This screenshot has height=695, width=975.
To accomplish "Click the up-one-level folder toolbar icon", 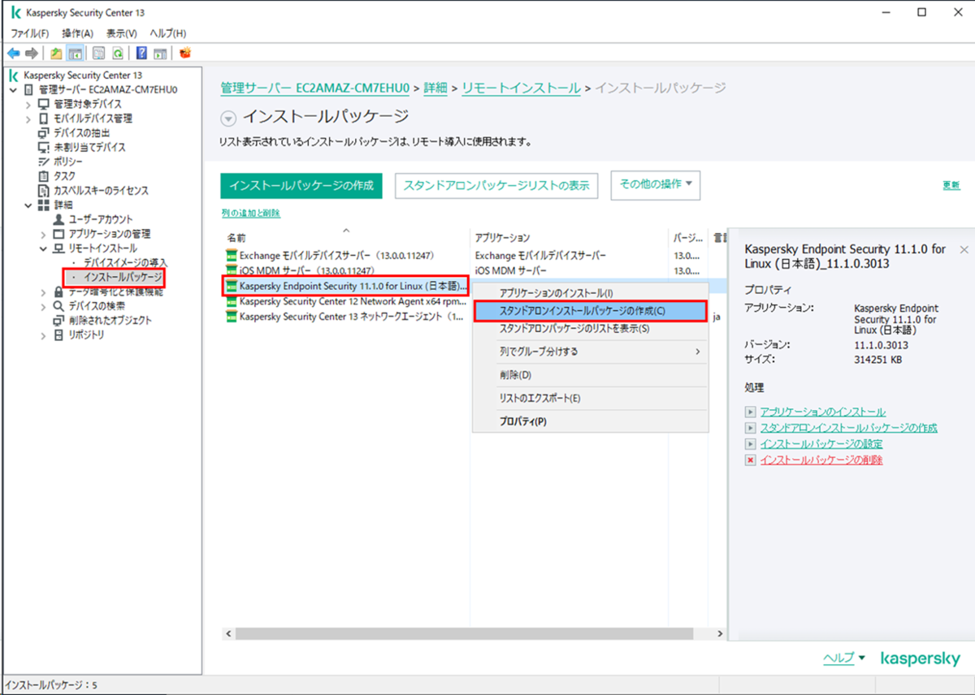I will (x=55, y=53).
